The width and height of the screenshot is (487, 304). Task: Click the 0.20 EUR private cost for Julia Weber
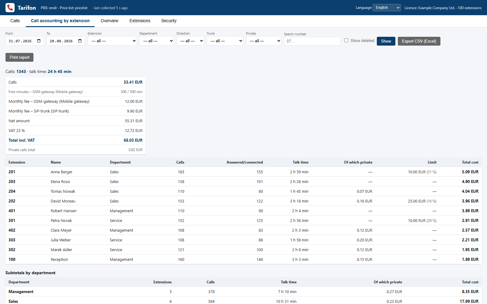364,240
